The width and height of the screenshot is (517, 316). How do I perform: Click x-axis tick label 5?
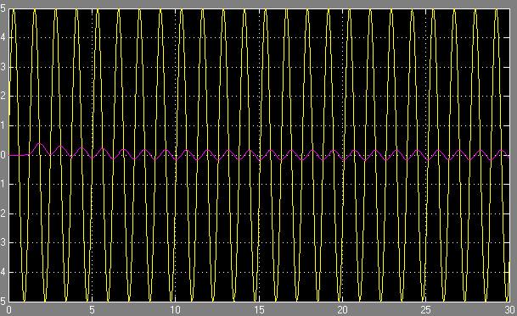click(x=92, y=310)
